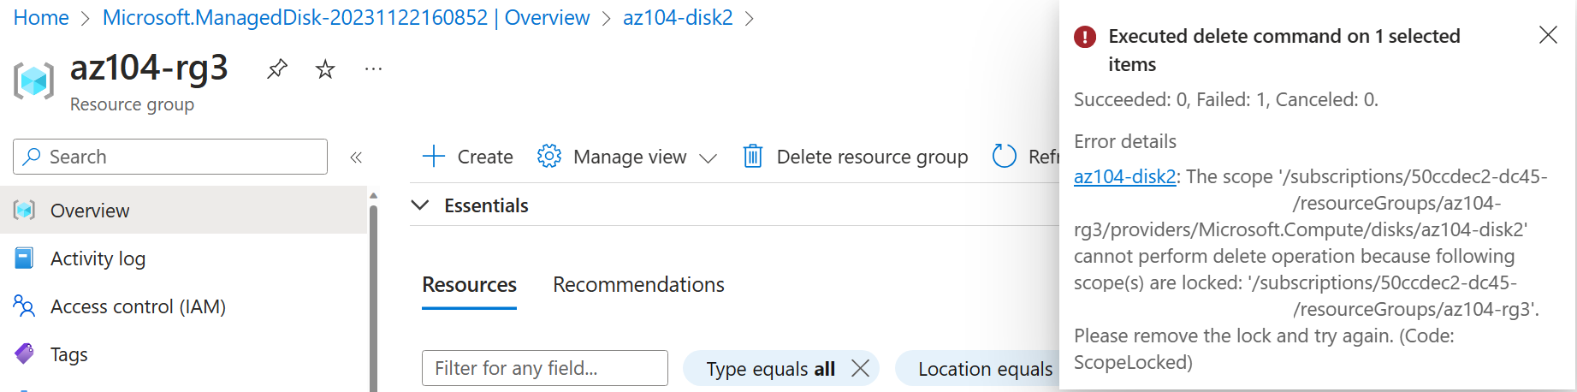Click the Filter for any field box

pos(544,368)
